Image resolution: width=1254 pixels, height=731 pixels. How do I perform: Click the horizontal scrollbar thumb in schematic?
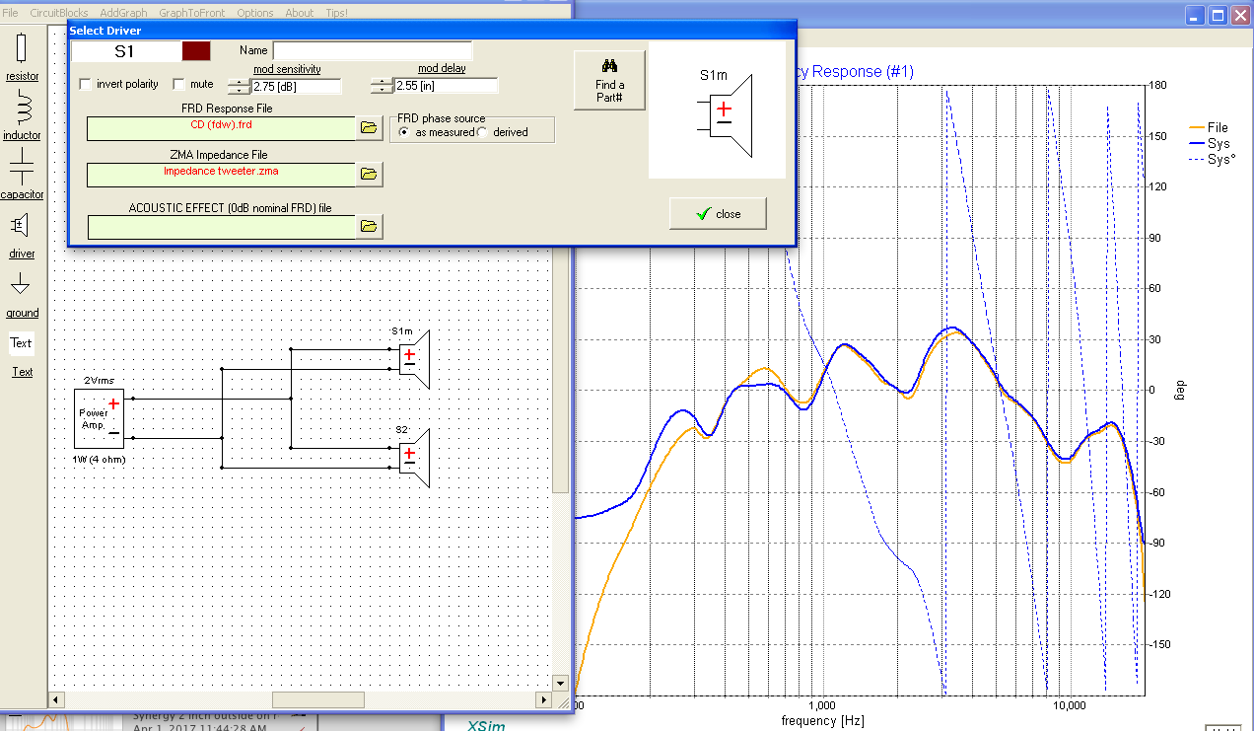point(317,699)
